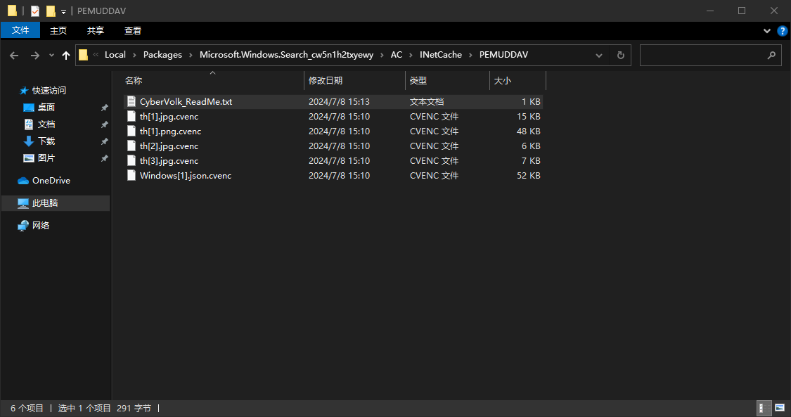
Task: Click the AC breadcrumb segment
Action: [x=397, y=54]
